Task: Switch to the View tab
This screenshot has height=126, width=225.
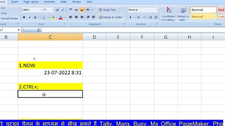Action: [x=89, y=2]
